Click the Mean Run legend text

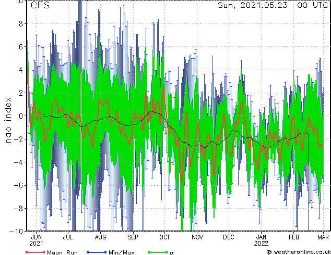click(x=62, y=252)
